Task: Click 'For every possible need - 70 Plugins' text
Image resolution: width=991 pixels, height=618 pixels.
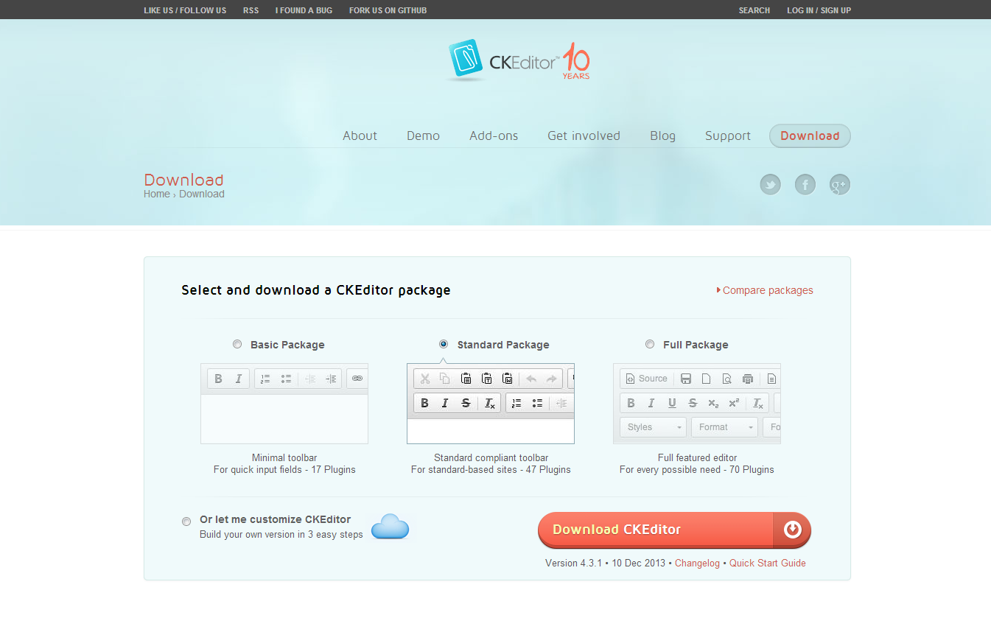Action: [x=697, y=469]
